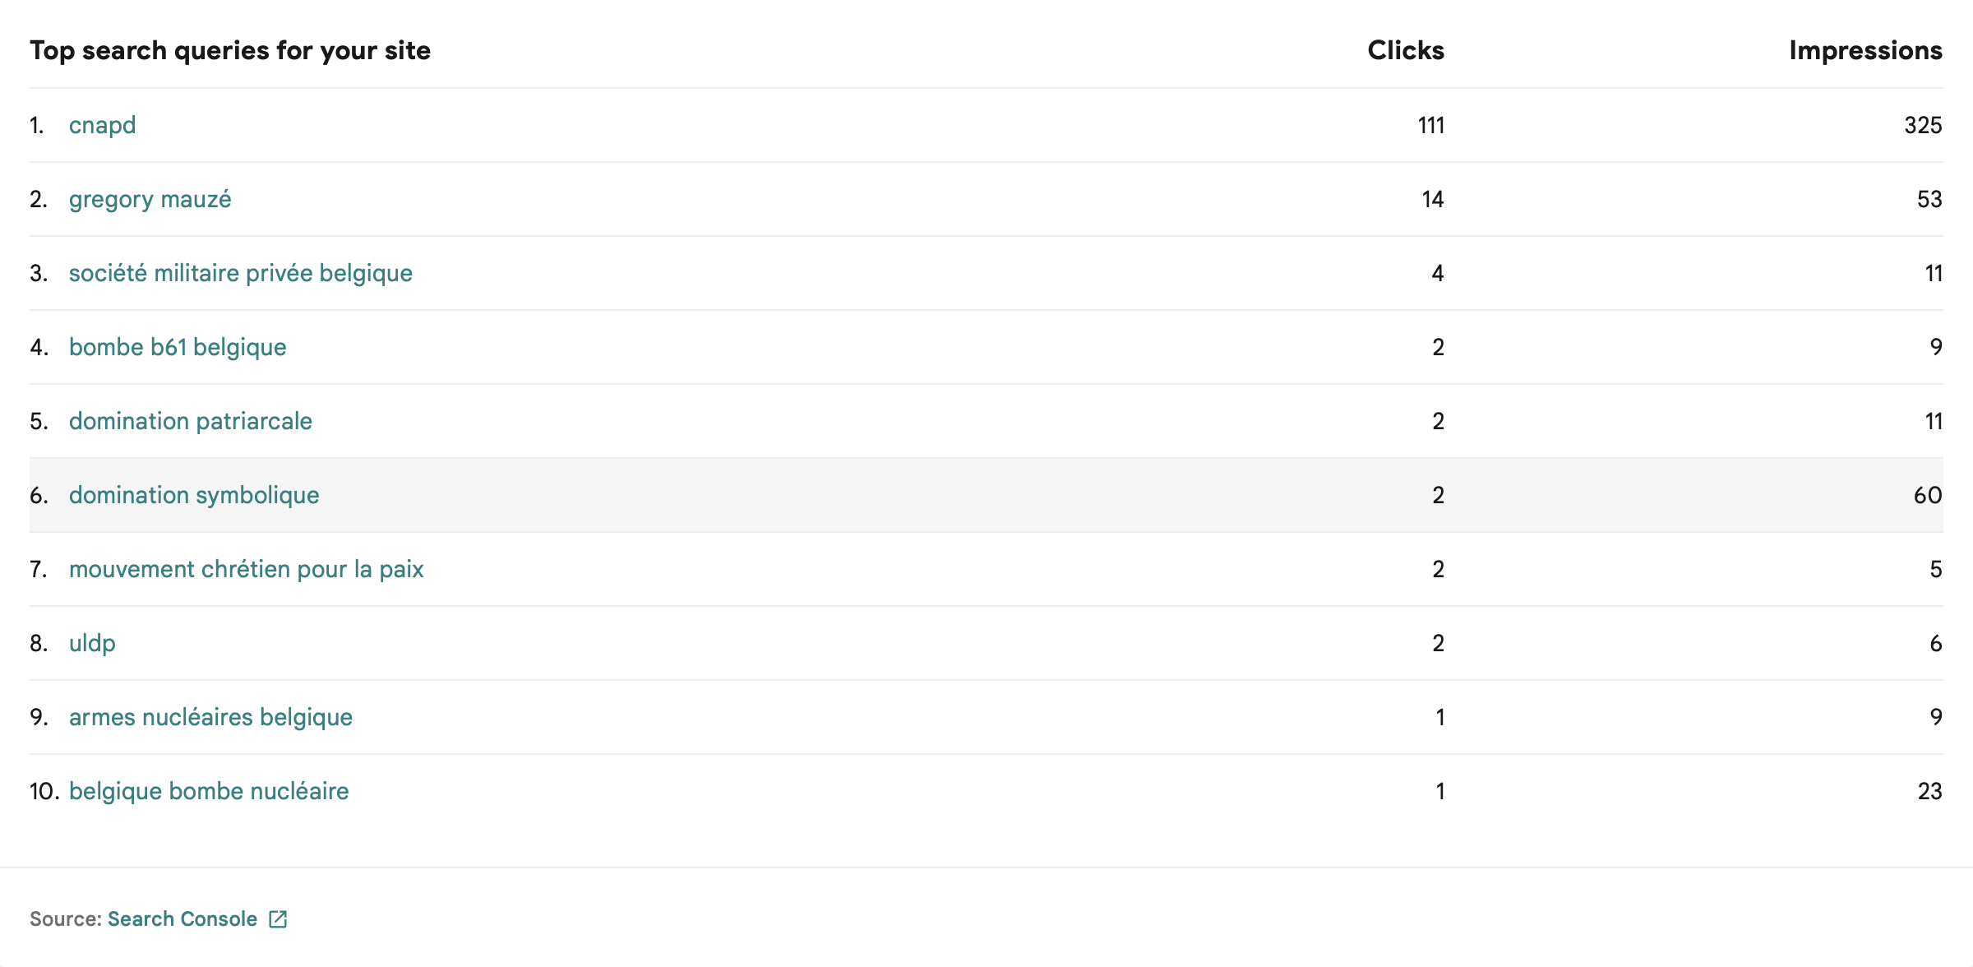Open 'belgique bombe nucléaire' query link
1973x967 pixels.
(x=209, y=791)
